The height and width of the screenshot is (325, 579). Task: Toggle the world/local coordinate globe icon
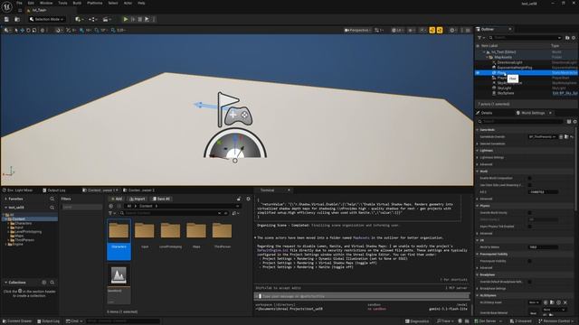[43, 30]
